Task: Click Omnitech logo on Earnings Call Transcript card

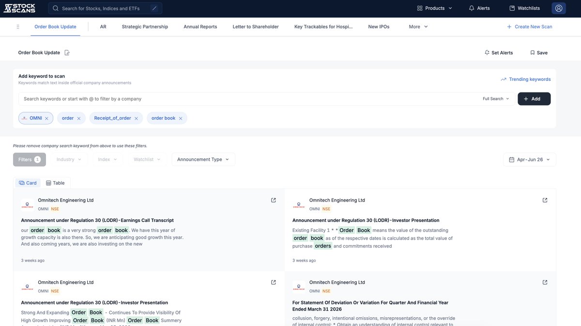Action: tap(27, 205)
